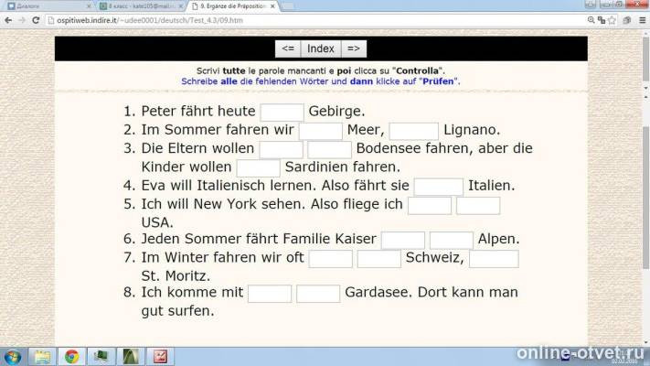This screenshot has height=366, width=650.
Task: Click the text 'St. Moritz.'
Action: [x=176, y=276]
